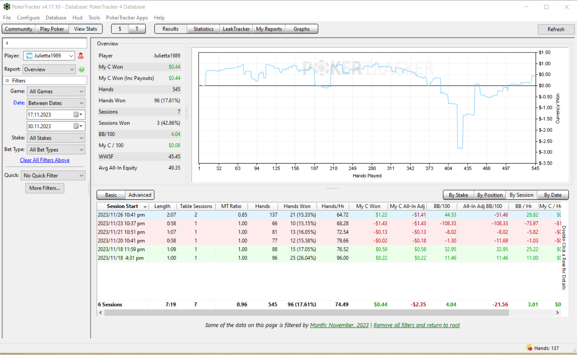
Task: Open the Stake dropdown showing All Stakes
Action: [56, 138]
